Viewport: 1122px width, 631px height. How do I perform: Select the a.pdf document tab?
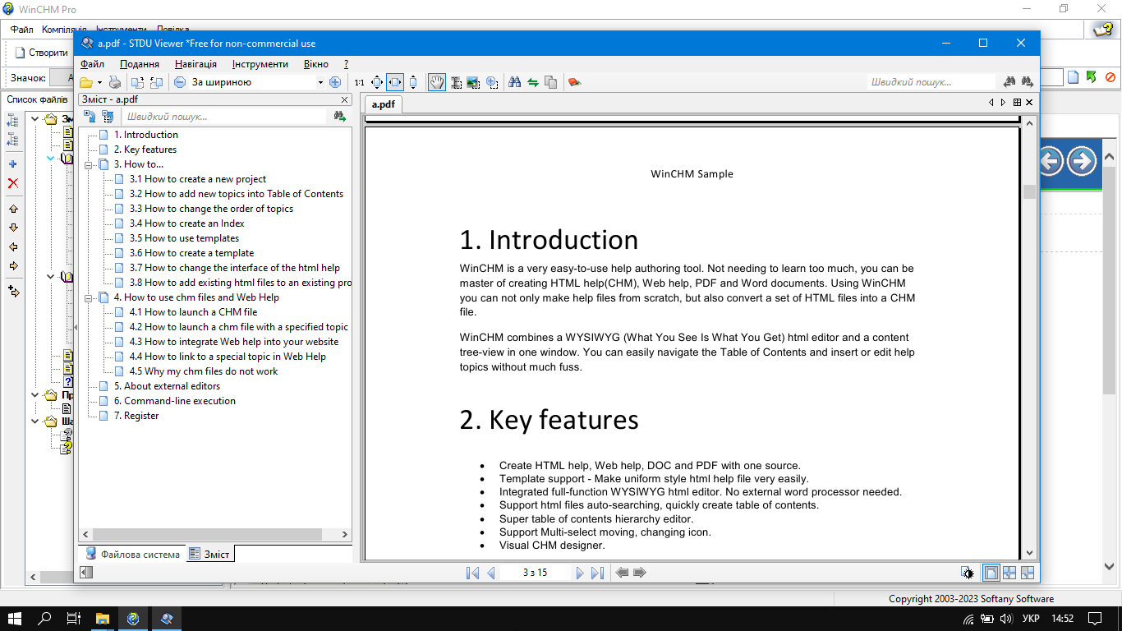point(383,104)
